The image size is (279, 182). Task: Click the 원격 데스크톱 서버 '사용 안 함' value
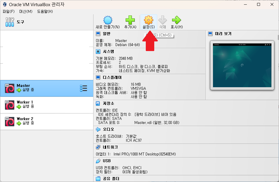click(139, 92)
